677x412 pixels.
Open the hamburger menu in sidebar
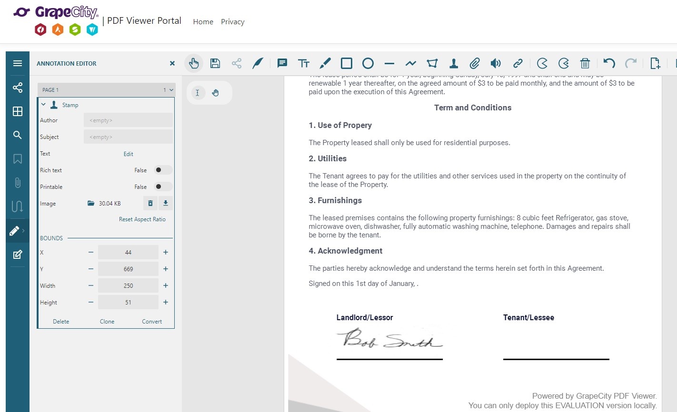coord(18,63)
